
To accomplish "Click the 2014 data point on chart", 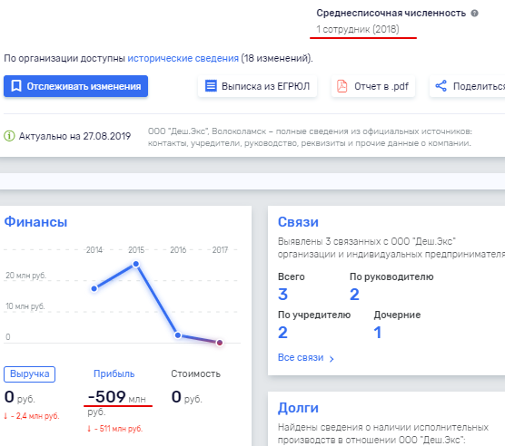I will coord(94,288).
